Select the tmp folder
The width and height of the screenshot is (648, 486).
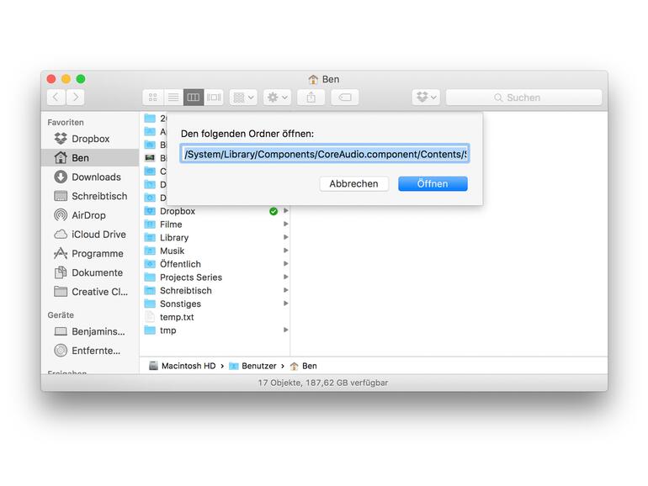[215, 330]
